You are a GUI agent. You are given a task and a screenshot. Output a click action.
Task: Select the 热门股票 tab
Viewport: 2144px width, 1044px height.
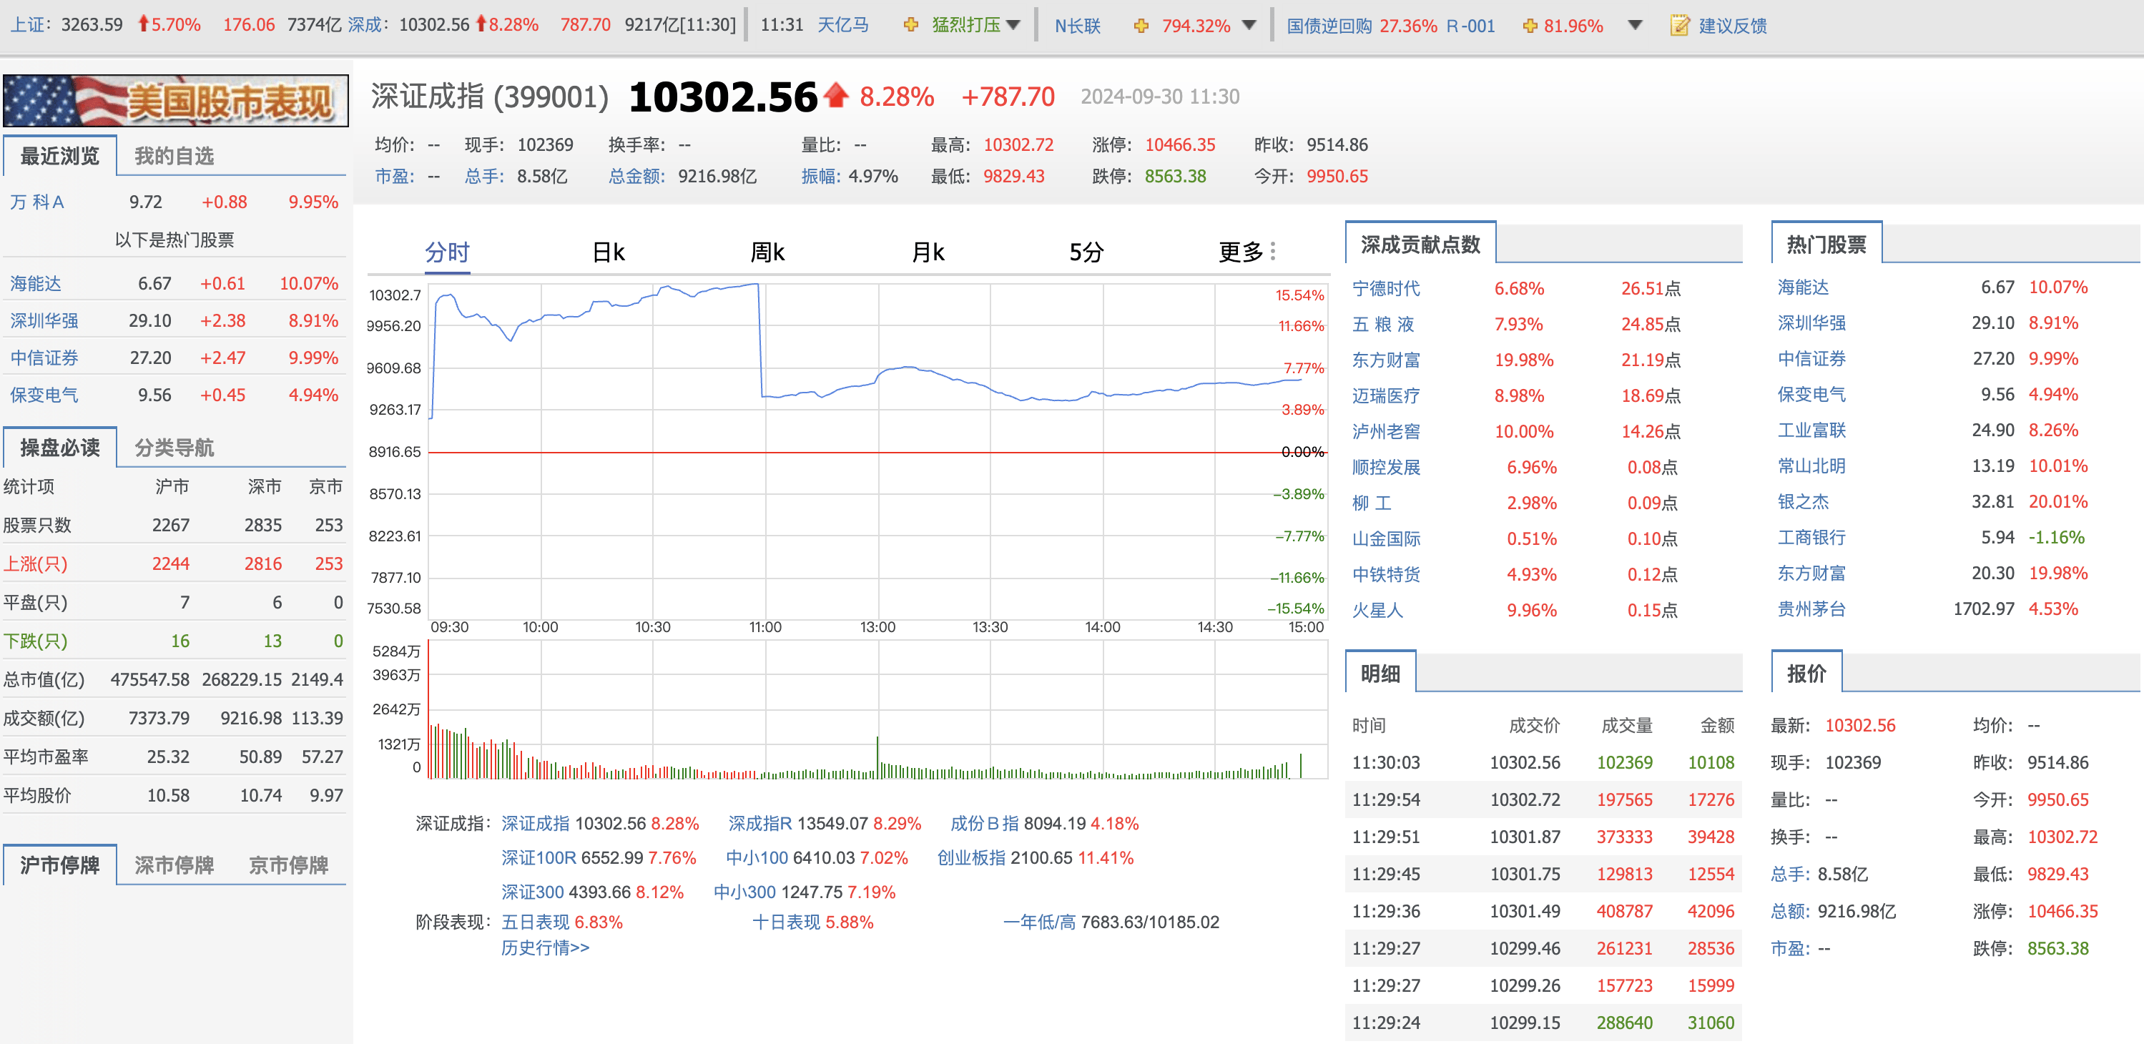1827,244
